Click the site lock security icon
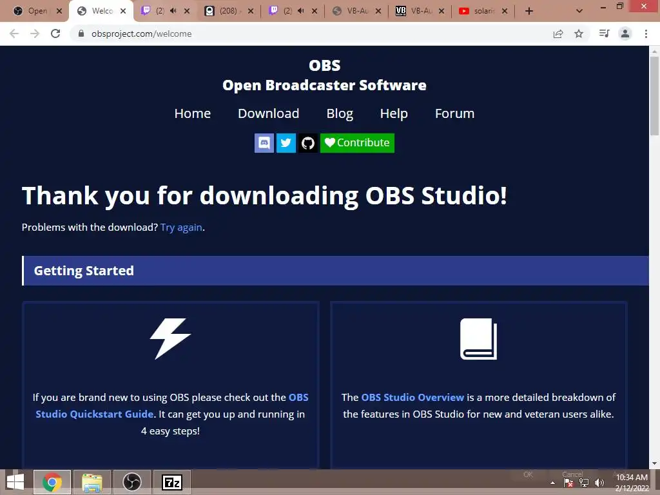This screenshot has height=495, width=660. click(81, 34)
